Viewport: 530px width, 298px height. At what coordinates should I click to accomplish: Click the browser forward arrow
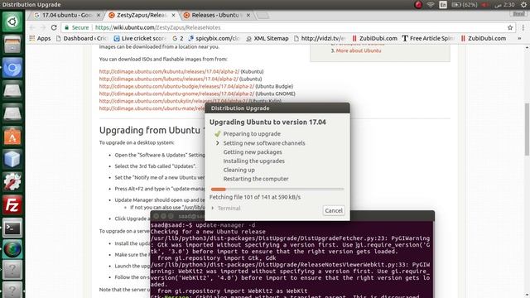coord(43,27)
